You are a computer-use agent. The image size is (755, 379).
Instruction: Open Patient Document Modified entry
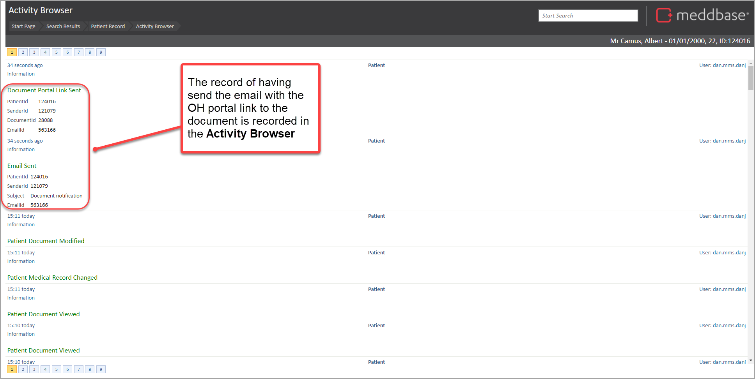pyautogui.click(x=46, y=241)
